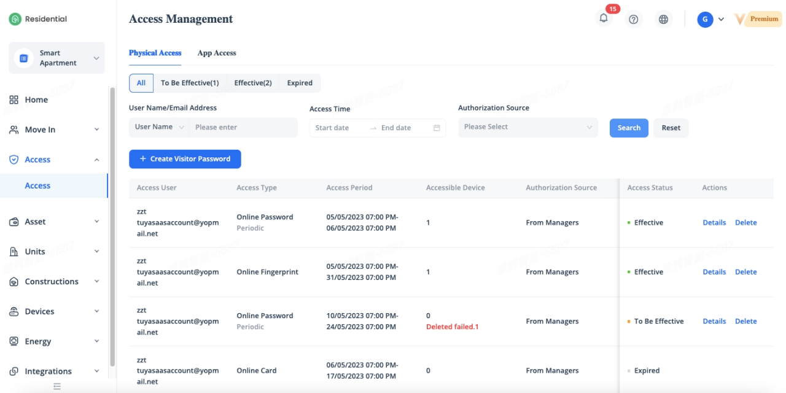Open the Authorization Source dropdown
Screen dimensions: 786x393
[x=527, y=127]
